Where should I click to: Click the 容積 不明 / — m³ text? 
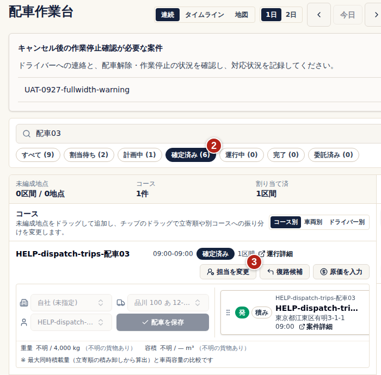click(169, 348)
